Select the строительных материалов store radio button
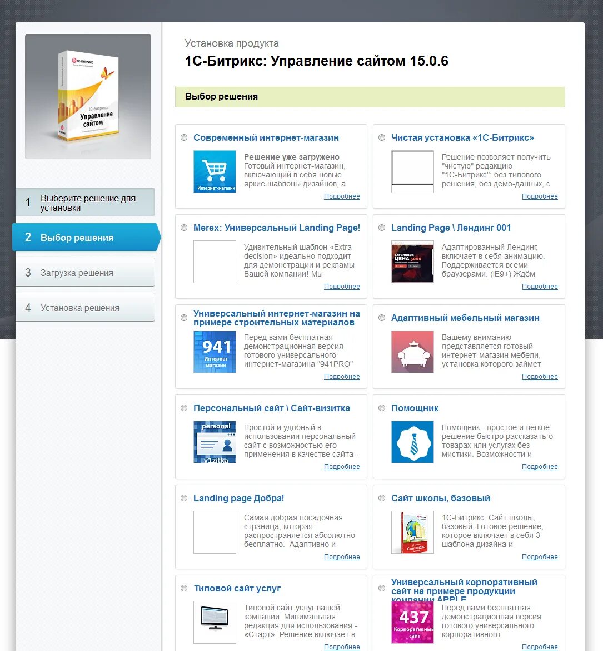Viewport: 603px width, 651px height. [x=184, y=318]
